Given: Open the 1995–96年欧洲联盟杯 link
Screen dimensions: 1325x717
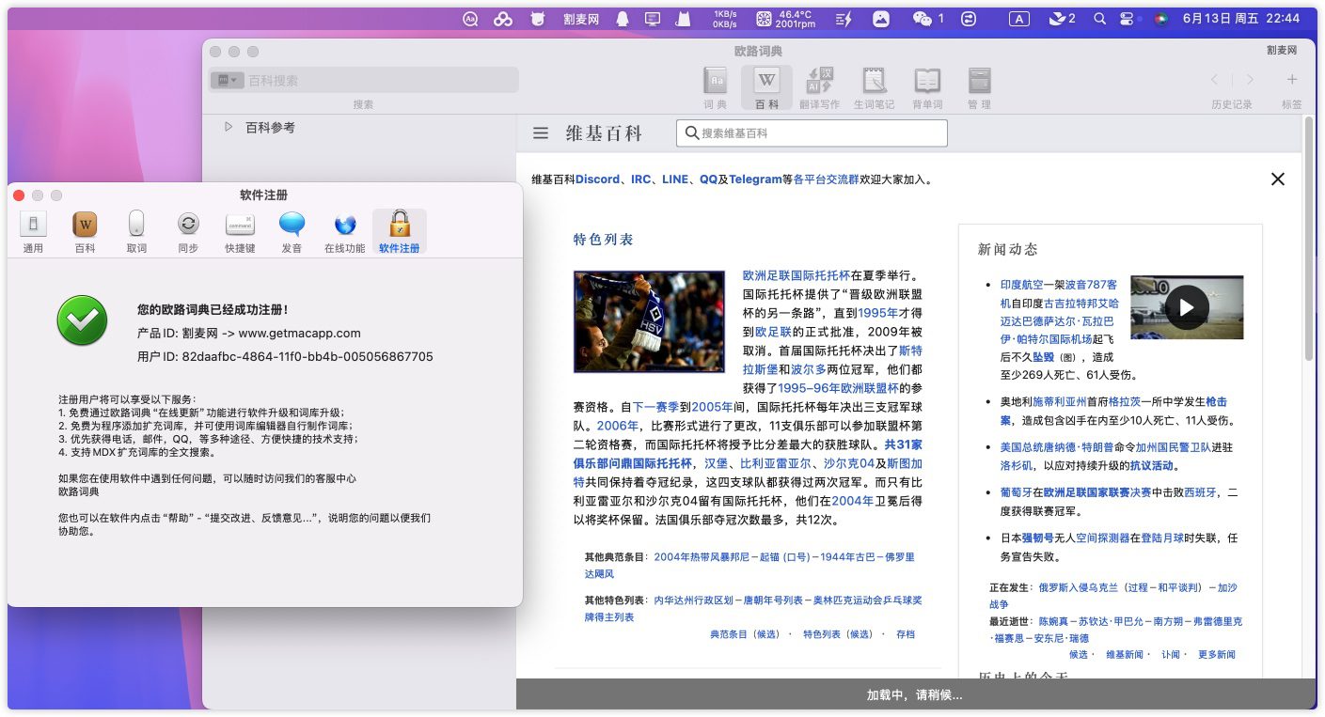Looking at the screenshot, I should click(x=839, y=387).
